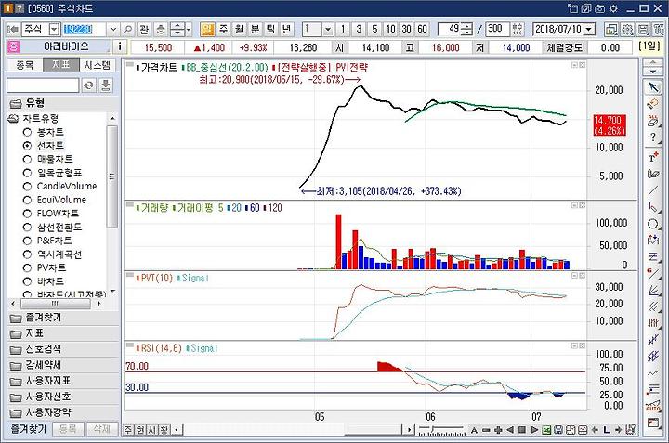Click the sidebar list vertical scrollbar thumb

pyautogui.click(x=111, y=176)
